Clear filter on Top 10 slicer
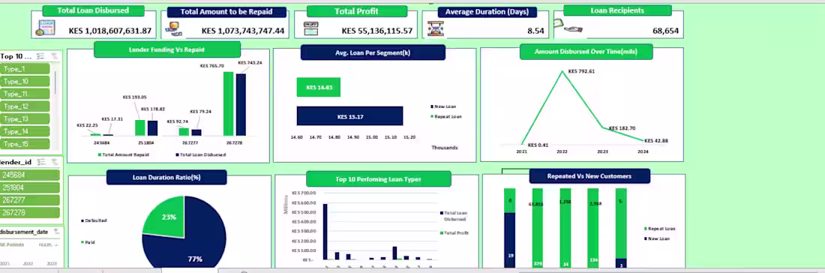Viewport: 825px width, 273px height. tap(54, 56)
